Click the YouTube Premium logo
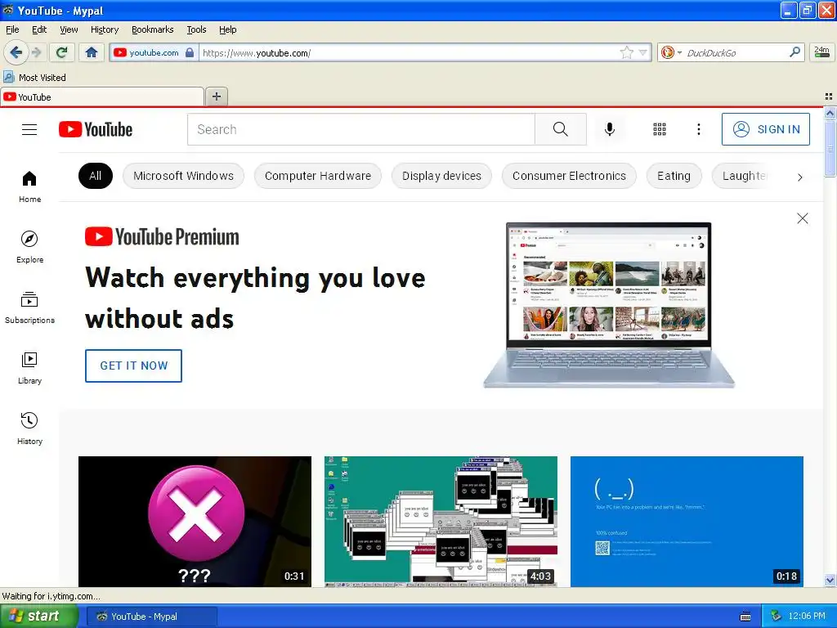The height and width of the screenshot is (628, 837). pyautogui.click(x=162, y=236)
